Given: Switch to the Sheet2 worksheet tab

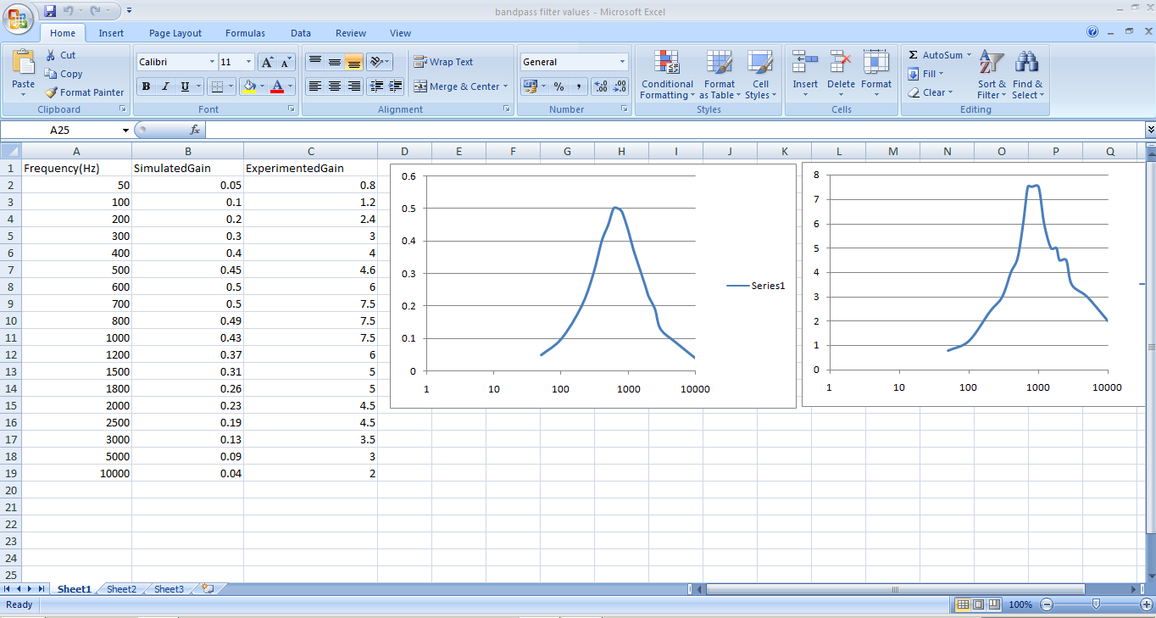Looking at the screenshot, I should click(121, 589).
